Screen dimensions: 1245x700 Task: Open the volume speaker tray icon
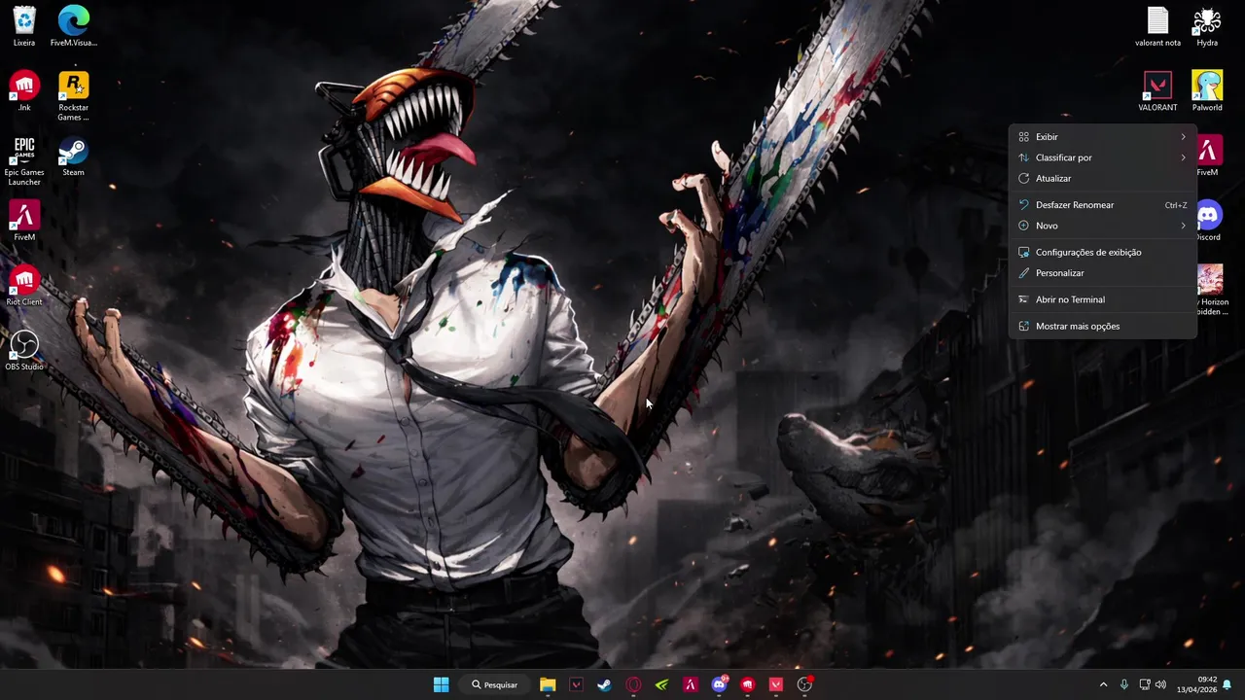[1160, 684]
